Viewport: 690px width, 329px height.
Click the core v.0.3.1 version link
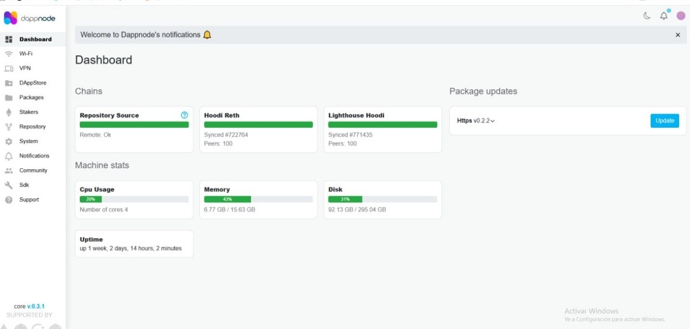point(36,306)
